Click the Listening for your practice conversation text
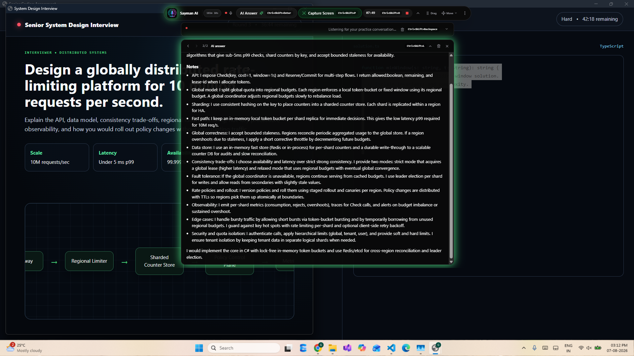Image resolution: width=634 pixels, height=356 pixels. click(x=362, y=29)
